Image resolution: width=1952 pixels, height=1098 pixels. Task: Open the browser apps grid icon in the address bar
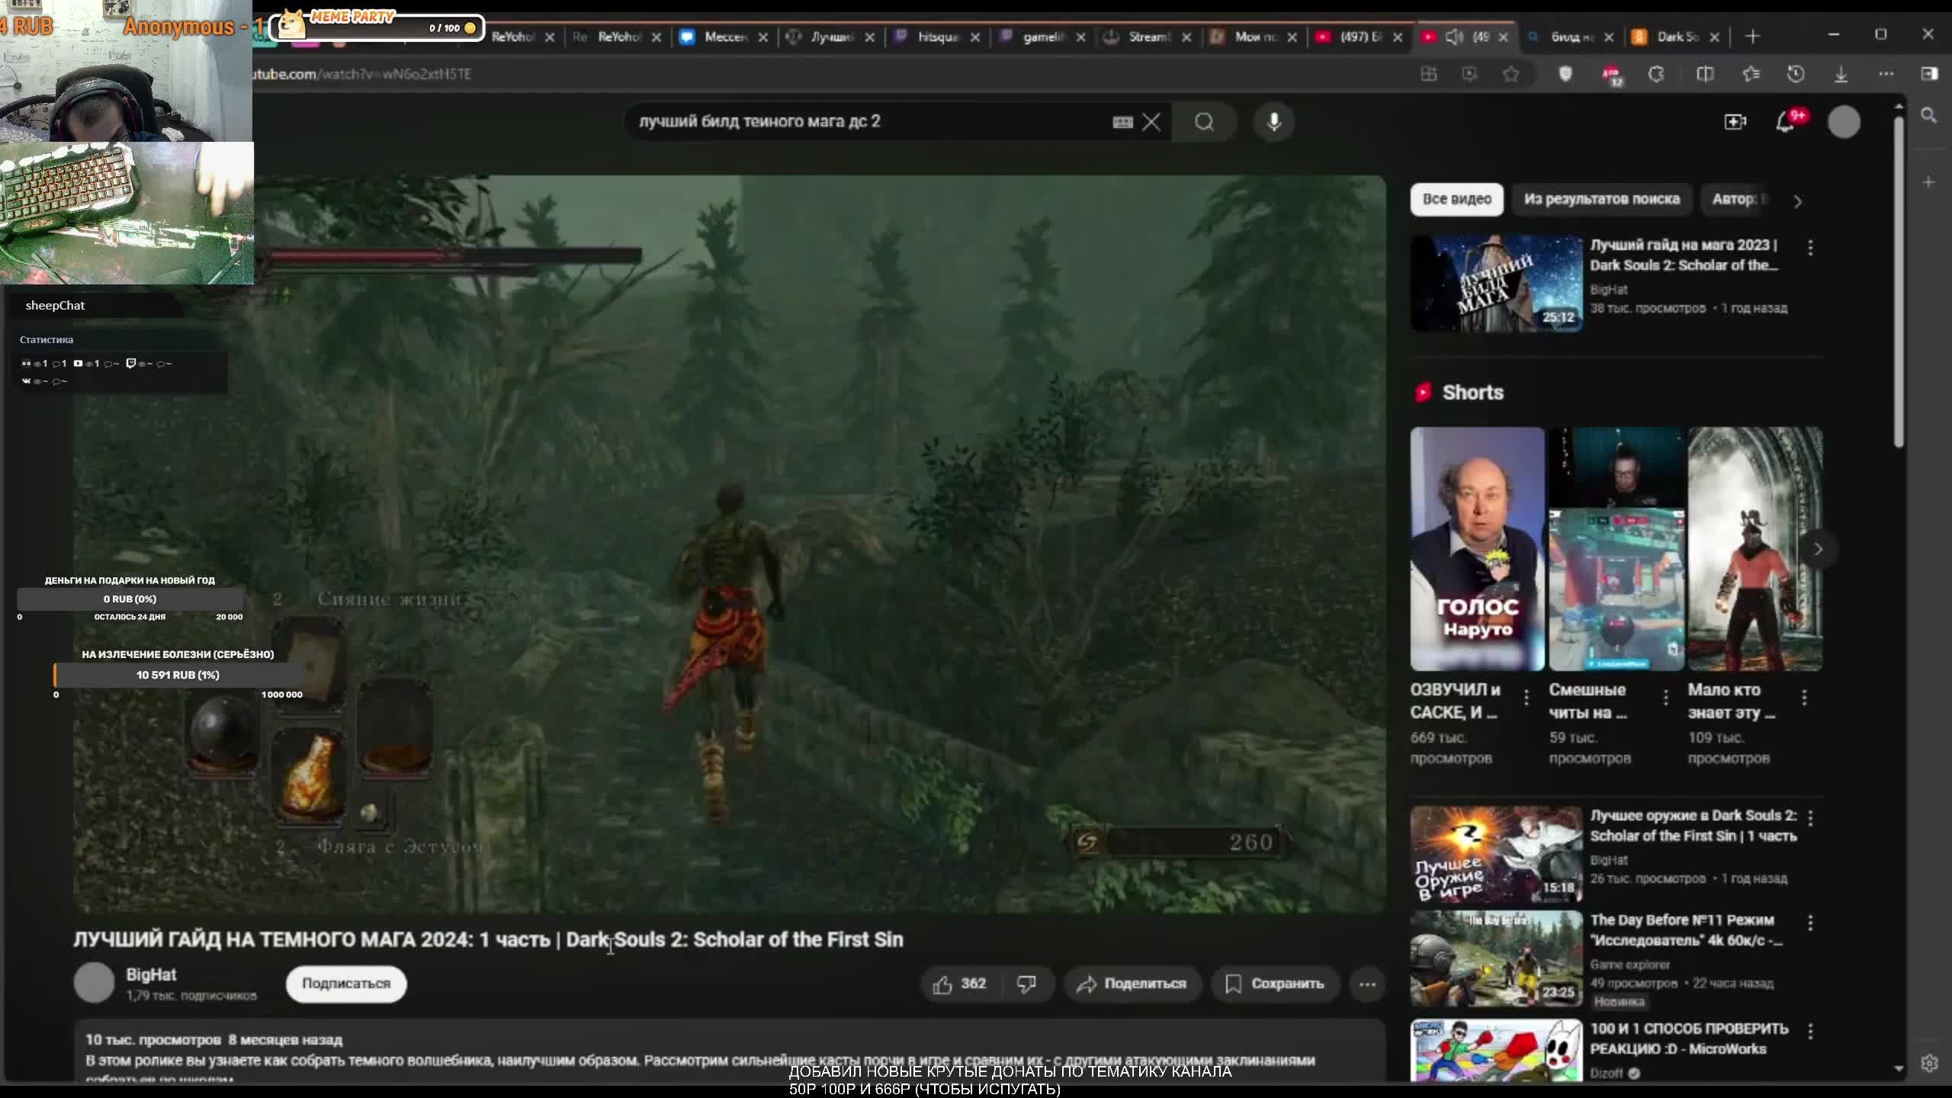tap(1429, 74)
